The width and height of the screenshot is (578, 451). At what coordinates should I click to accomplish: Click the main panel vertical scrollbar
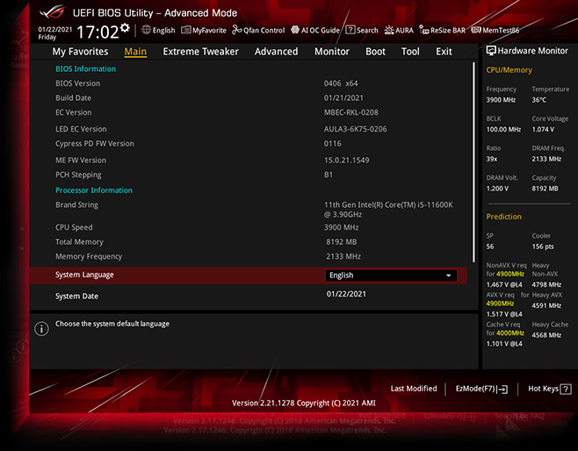pos(473,162)
